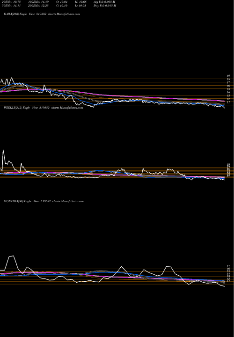Click the 20EMA value readout
Image resolution: width=234 pixels, height=337 pixels.
tap(11, 2)
